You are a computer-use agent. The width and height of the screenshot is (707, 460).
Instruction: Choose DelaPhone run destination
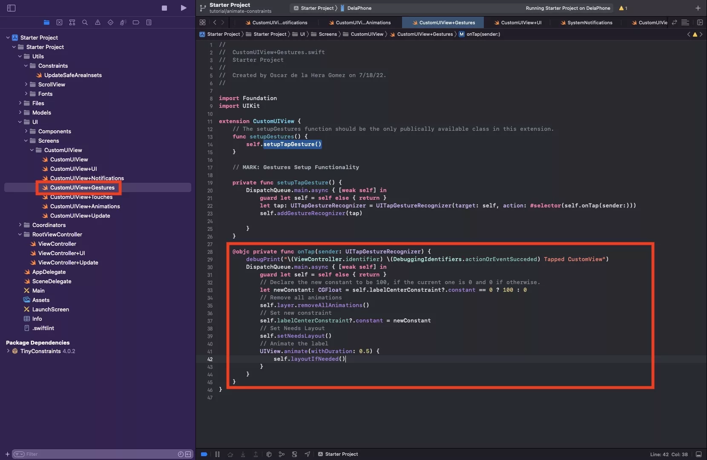click(x=356, y=8)
